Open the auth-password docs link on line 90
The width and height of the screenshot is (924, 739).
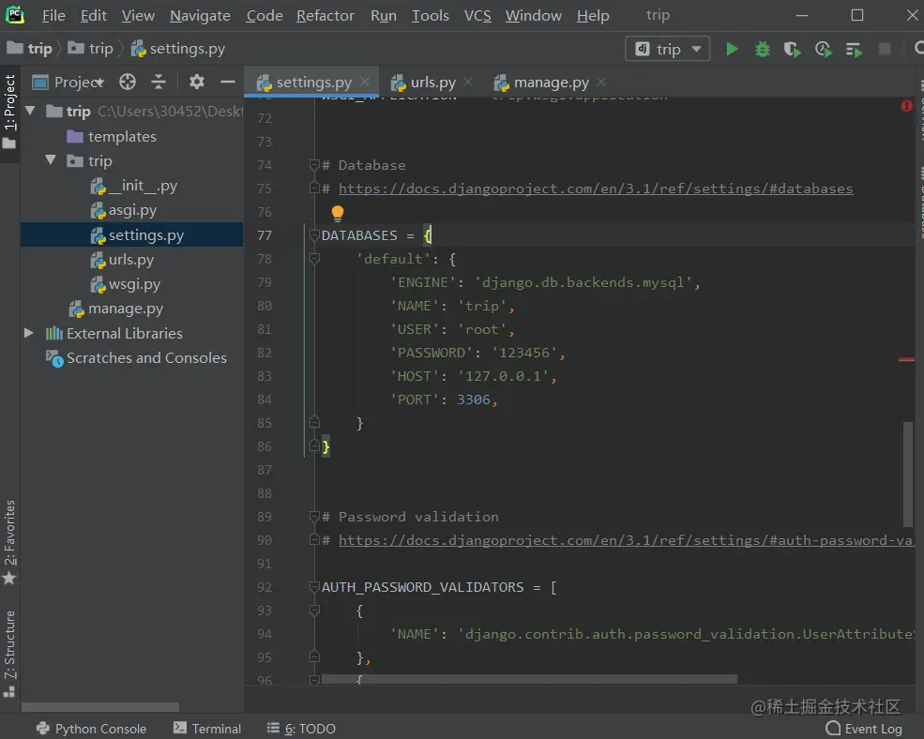[x=626, y=540]
